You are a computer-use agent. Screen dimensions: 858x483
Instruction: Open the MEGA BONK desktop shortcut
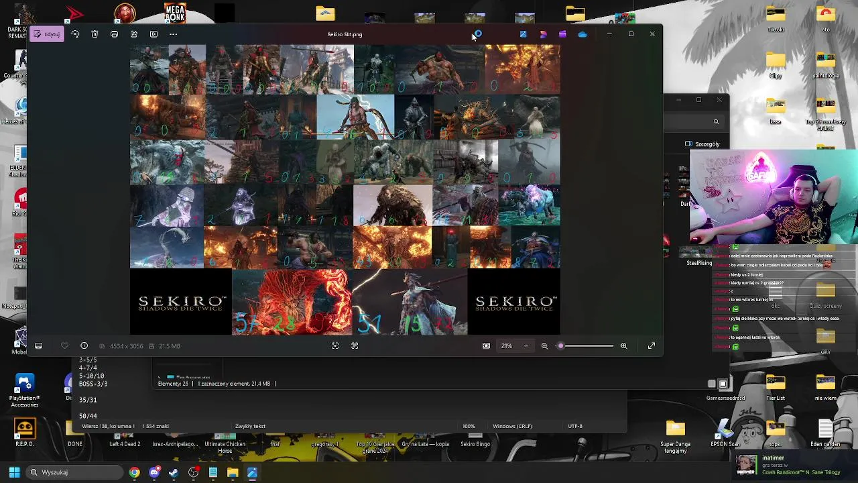point(175,13)
